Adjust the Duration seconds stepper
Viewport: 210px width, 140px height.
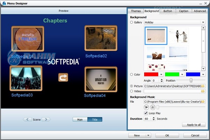coord(154,119)
